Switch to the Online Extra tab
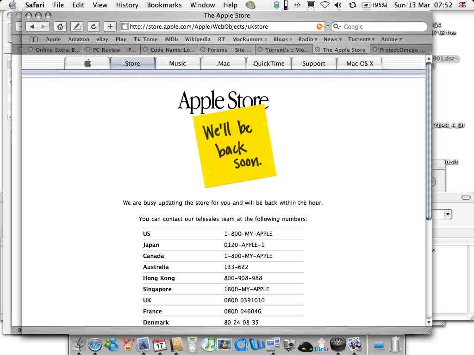The image size is (474, 355). (x=55, y=50)
